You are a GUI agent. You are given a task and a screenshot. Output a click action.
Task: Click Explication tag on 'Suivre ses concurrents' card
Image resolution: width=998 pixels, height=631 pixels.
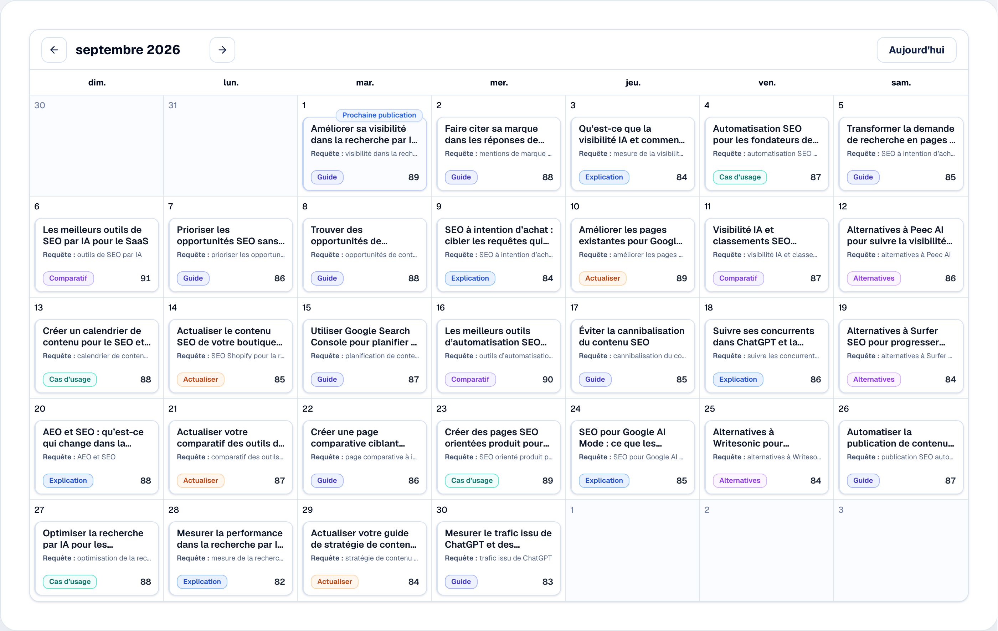click(738, 379)
